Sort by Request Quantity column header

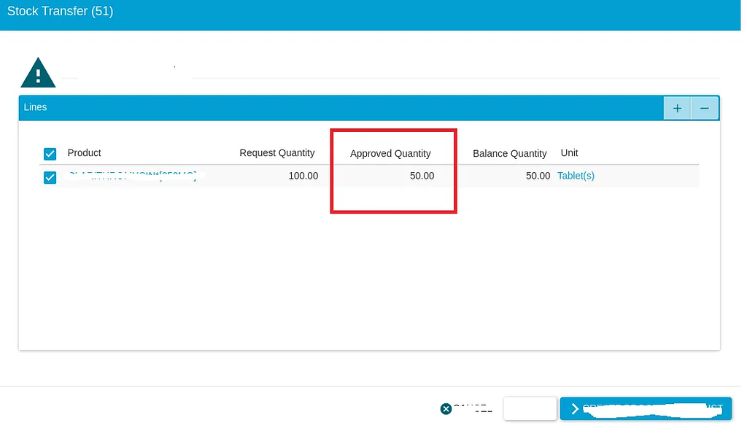276,153
